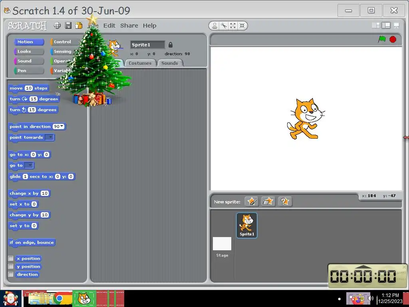The image size is (409, 307).
Task: Click the move 10 steps block
Action: (x=28, y=88)
